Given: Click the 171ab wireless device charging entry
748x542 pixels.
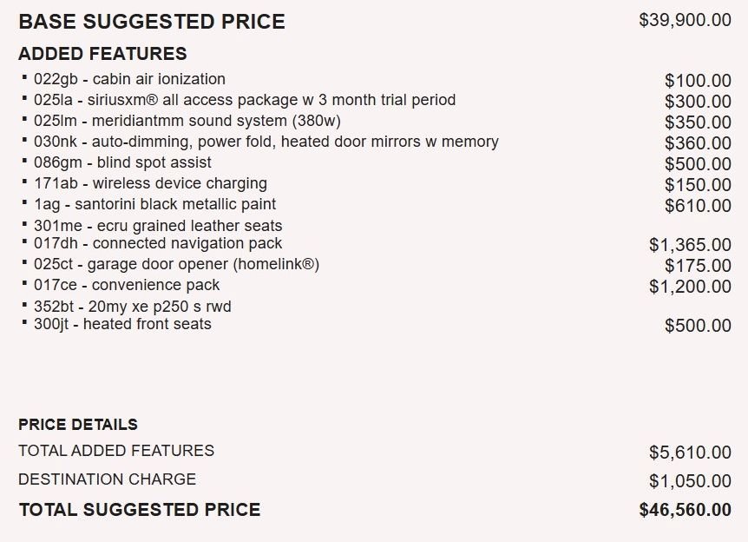Looking at the screenshot, I should pos(150,183).
